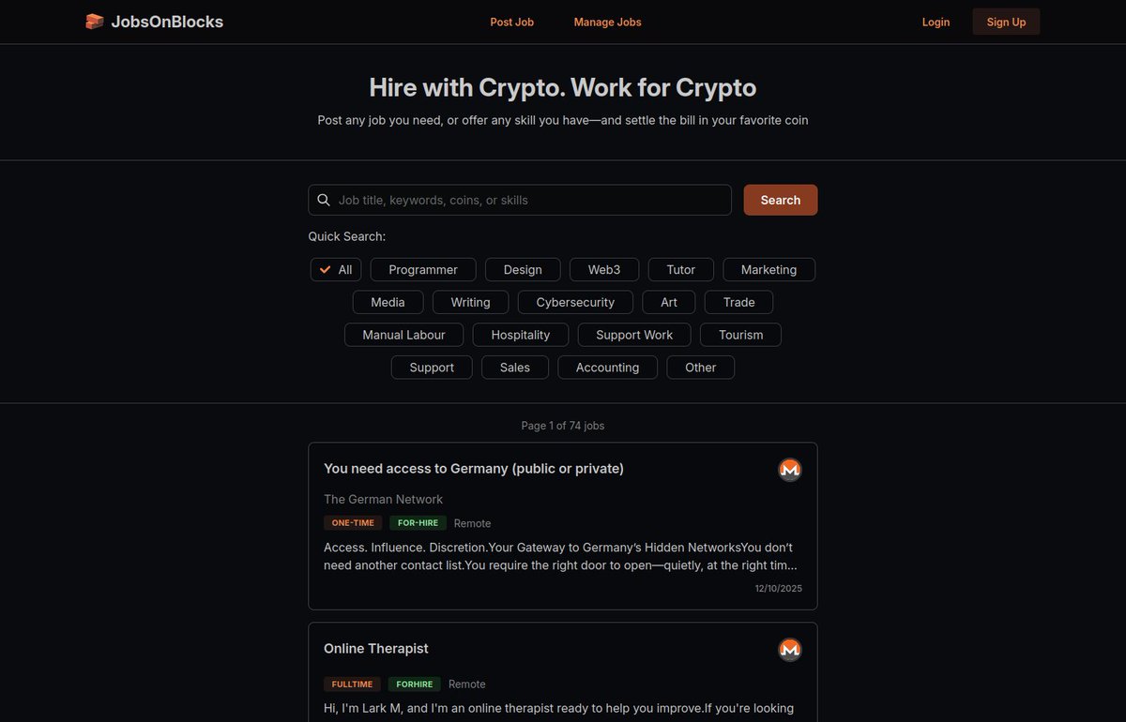The height and width of the screenshot is (722, 1126).
Task: Go to the JobsOnBlocks home title
Action: tap(167, 22)
